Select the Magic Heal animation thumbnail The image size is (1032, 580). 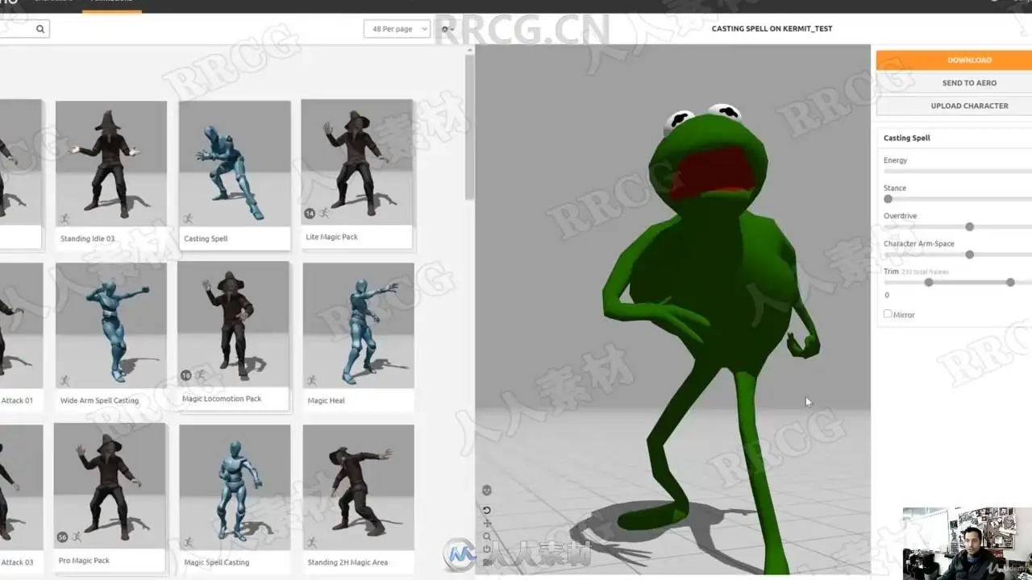click(x=359, y=325)
